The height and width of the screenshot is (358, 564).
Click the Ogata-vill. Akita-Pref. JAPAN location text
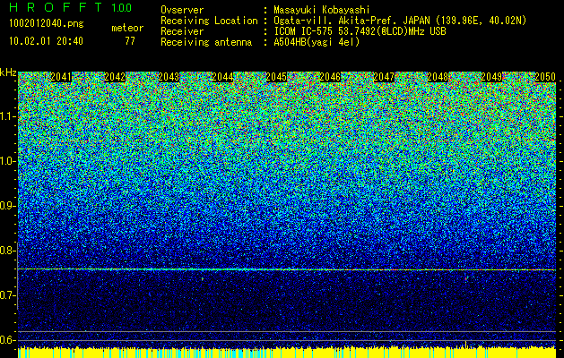[400, 21]
